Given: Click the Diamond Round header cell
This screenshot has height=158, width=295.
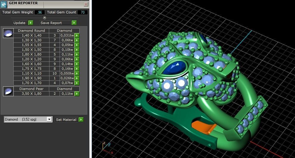Looking at the screenshot, I should point(31,31).
